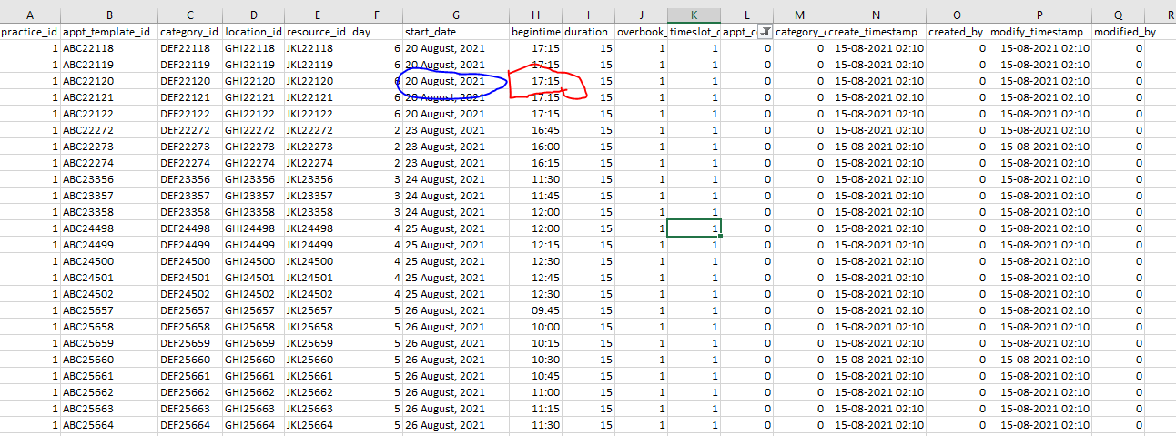Select cell GHI24501
Viewport: 1176px width, 436px height.
point(252,278)
